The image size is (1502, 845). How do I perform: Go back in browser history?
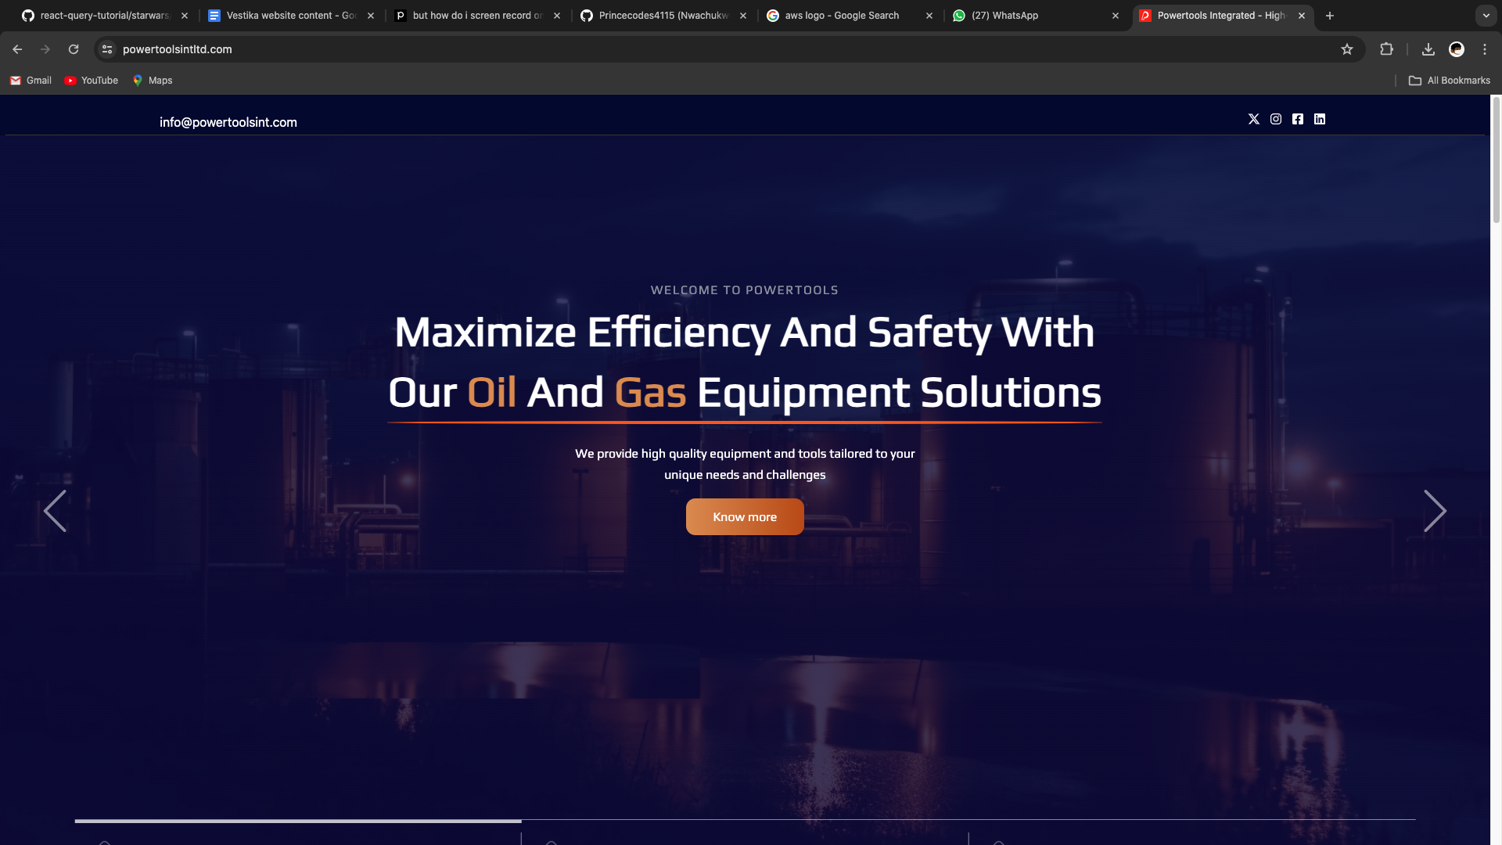[17, 49]
